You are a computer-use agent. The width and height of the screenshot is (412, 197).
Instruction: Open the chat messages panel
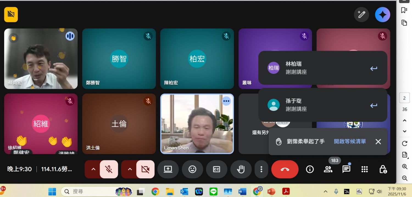346,169
